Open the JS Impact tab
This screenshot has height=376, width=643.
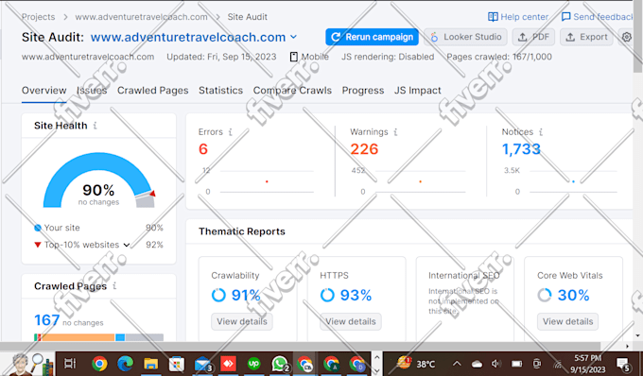click(x=417, y=90)
